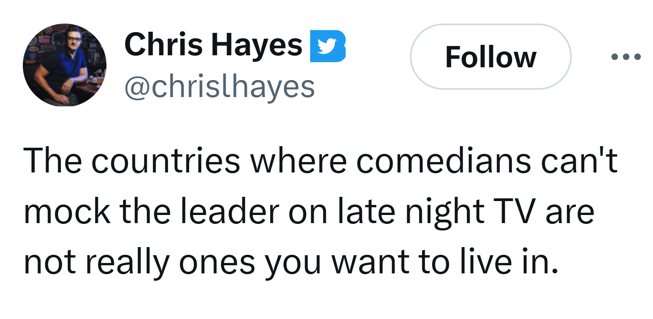Click the word "mock" in the tweet
The width and height of the screenshot is (653, 319).
tap(67, 212)
